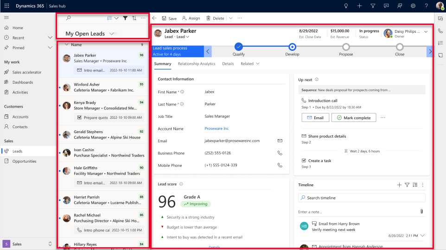Screen dimensions: 446x250
Task: Open the app launcher waffle icon
Action: click(7, 6)
